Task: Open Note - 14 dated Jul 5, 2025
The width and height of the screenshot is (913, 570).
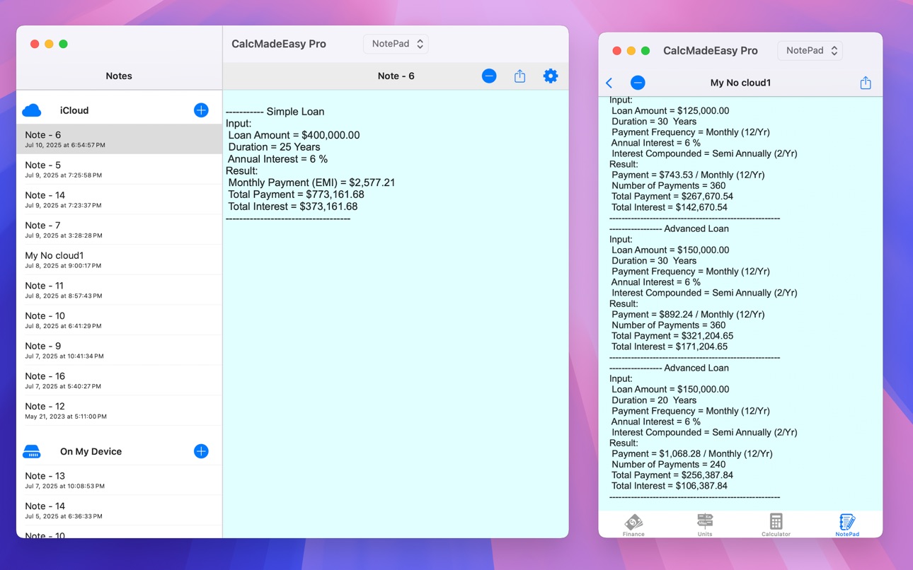Action: [119, 510]
